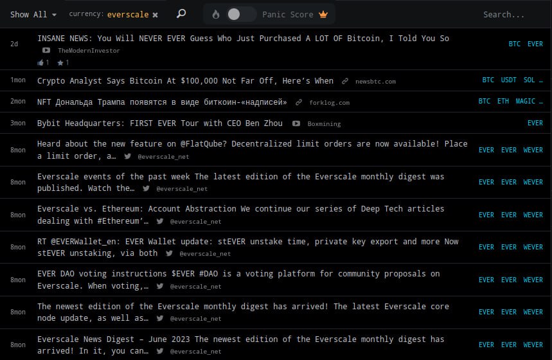
Task: Click the thumbs-up icon under the INSANE NEWS post
Action: pos(41,62)
